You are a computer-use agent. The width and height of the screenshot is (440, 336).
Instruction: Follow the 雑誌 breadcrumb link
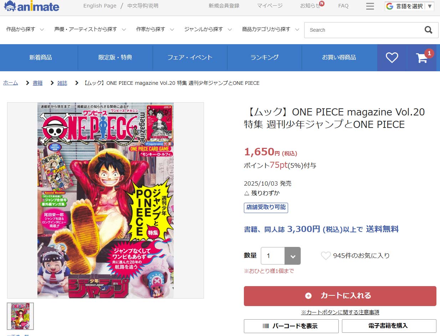pyautogui.click(x=62, y=83)
